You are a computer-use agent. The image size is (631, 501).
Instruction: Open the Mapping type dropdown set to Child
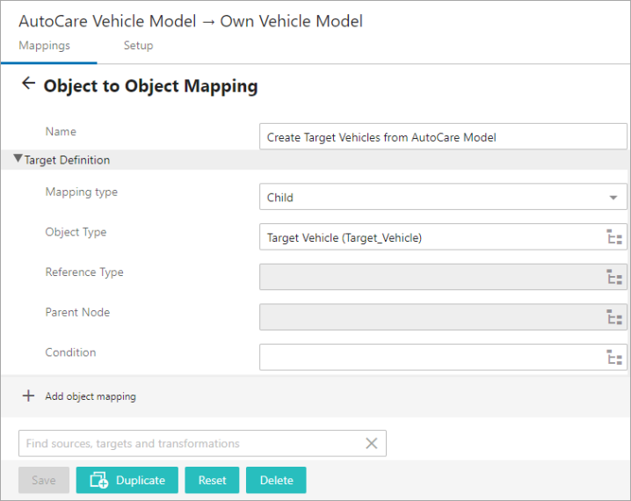tap(443, 197)
